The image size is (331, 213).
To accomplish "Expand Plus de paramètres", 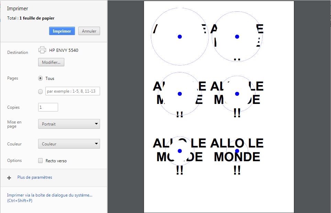I will click(35, 177).
